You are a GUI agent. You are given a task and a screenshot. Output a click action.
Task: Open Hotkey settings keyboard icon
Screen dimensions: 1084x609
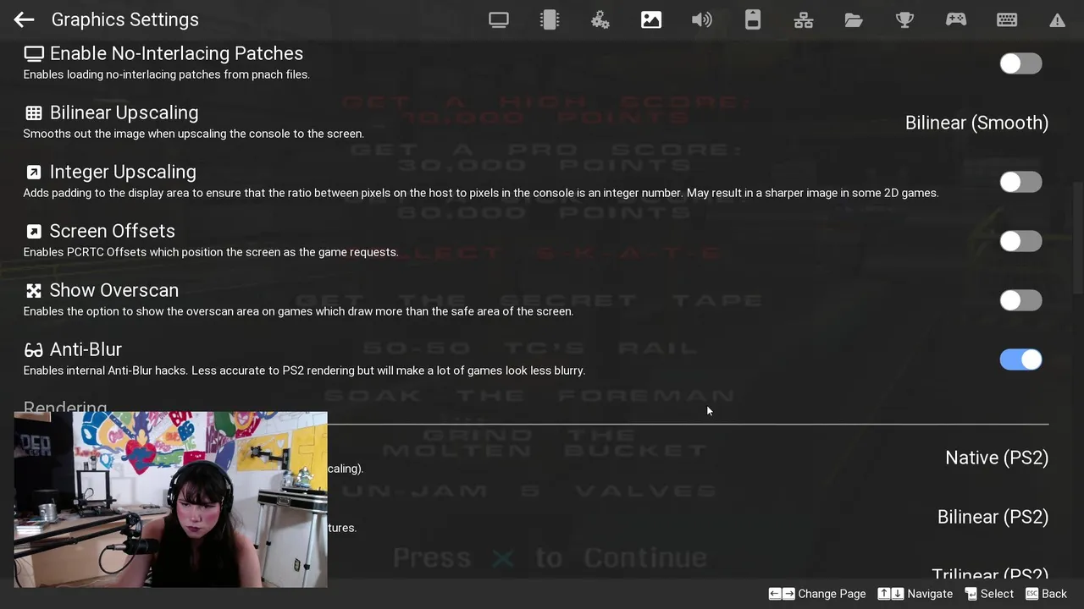(1007, 19)
